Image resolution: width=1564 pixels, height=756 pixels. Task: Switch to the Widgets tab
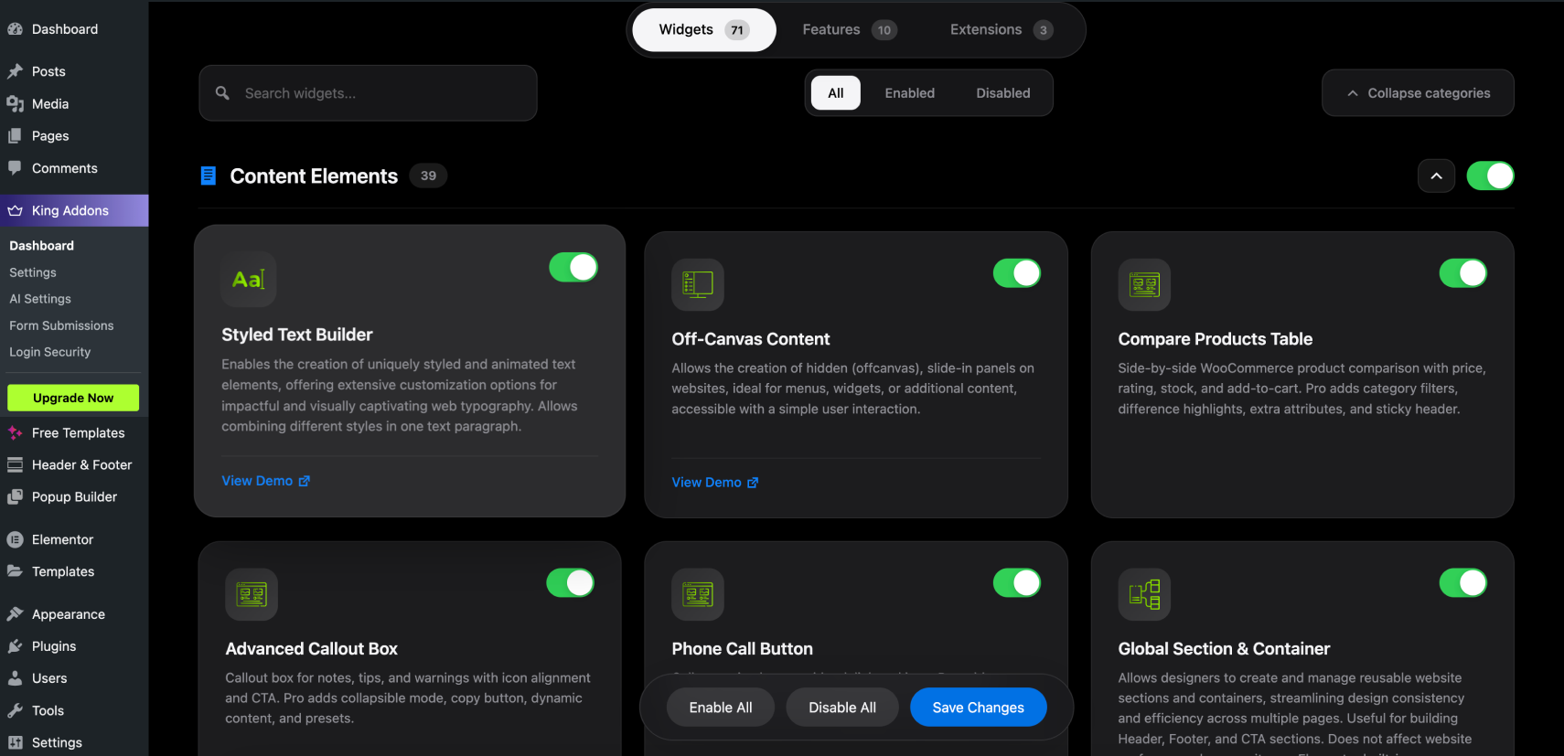tap(703, 29)
